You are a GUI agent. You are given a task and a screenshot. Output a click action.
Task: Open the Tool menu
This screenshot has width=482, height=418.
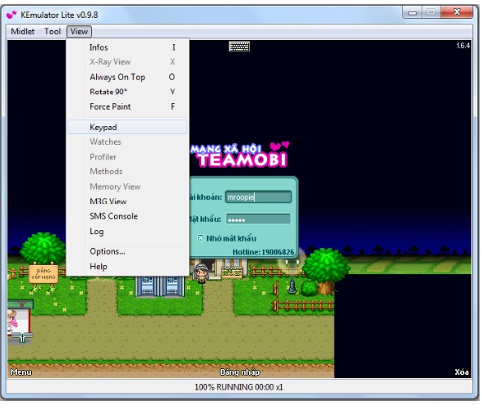point(53,32)
